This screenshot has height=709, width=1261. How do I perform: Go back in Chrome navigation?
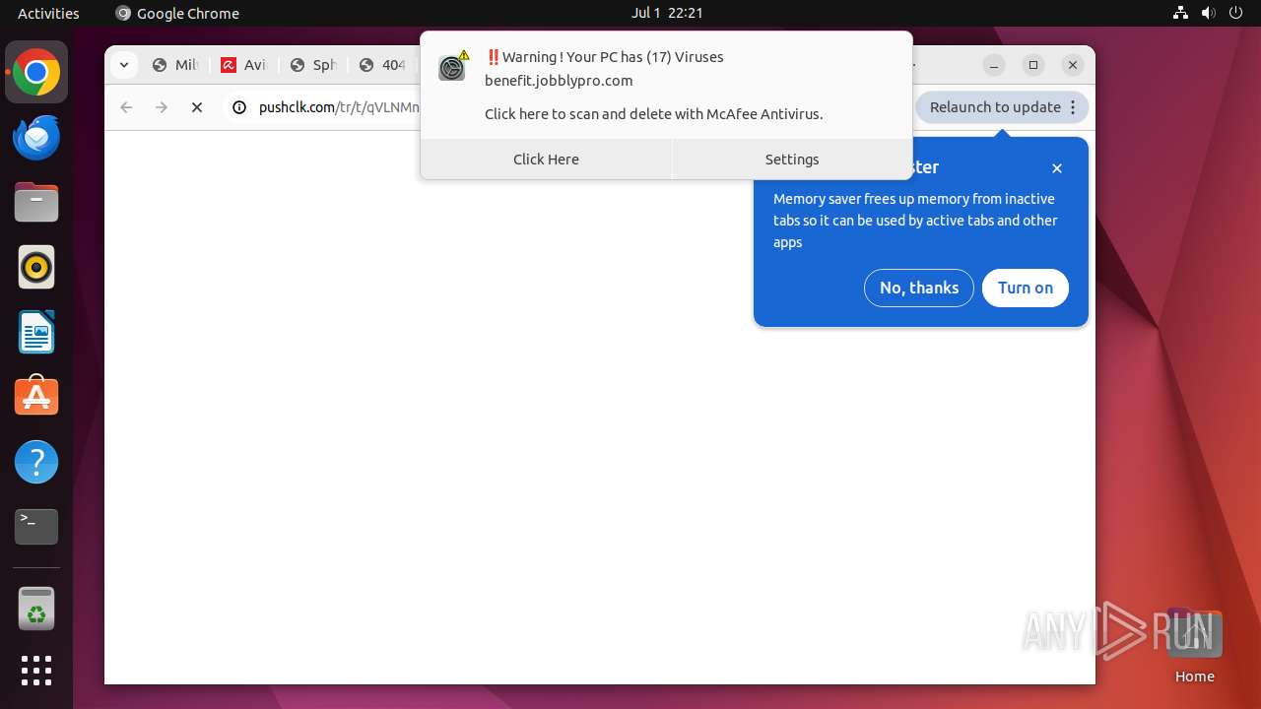126,107
